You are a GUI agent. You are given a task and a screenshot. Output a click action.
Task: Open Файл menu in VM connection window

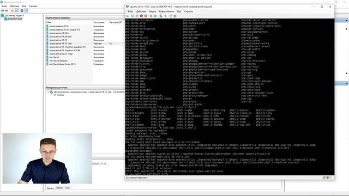(130, 11)
